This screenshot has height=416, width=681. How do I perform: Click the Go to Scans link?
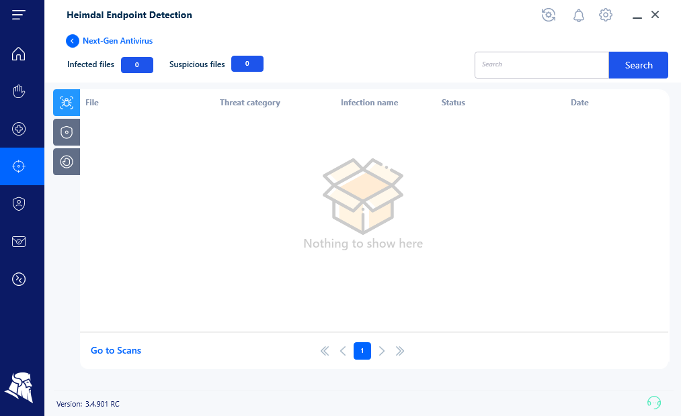[116, 350]
